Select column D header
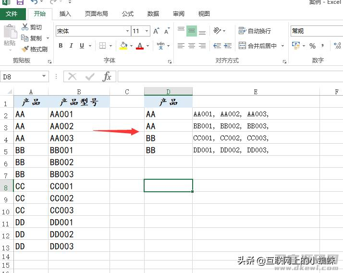 pos(168,91)
